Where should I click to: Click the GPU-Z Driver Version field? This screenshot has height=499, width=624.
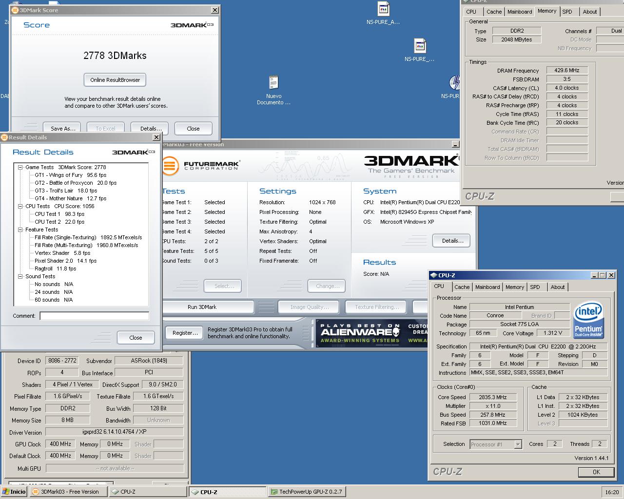pos(115,432)
